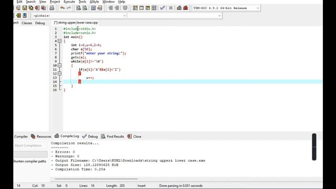The width and height of the screenshot is (336, 189).
Task: Switch to the Classes sidebar tab
Action: pos(27,23)
